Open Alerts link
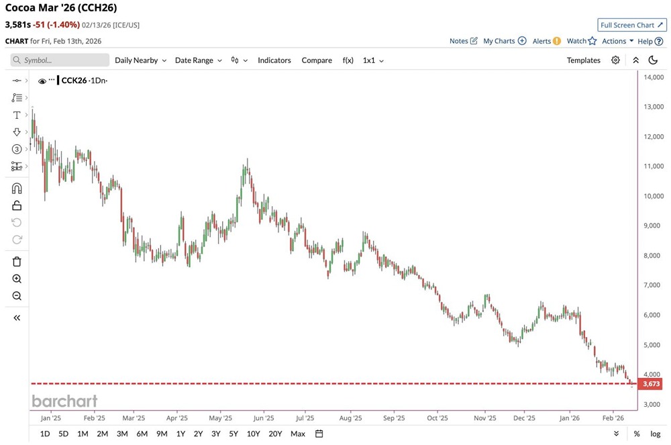This screenshot has width=671, height=445. pyautogui.click(x=546, y=41)
